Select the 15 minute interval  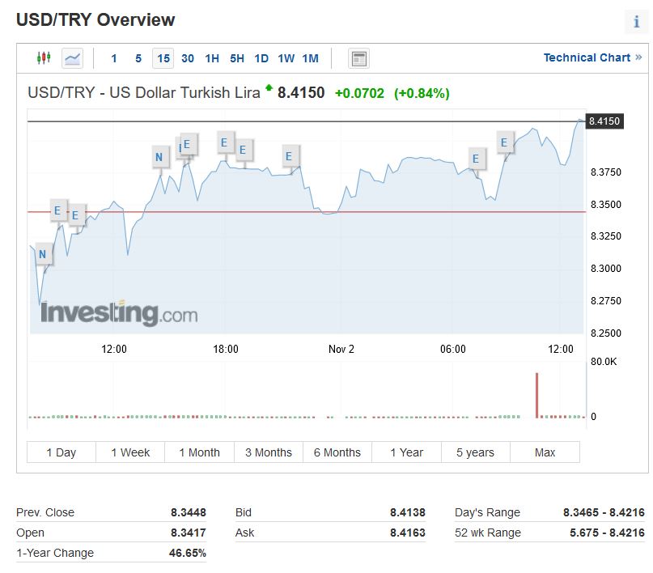163,58
